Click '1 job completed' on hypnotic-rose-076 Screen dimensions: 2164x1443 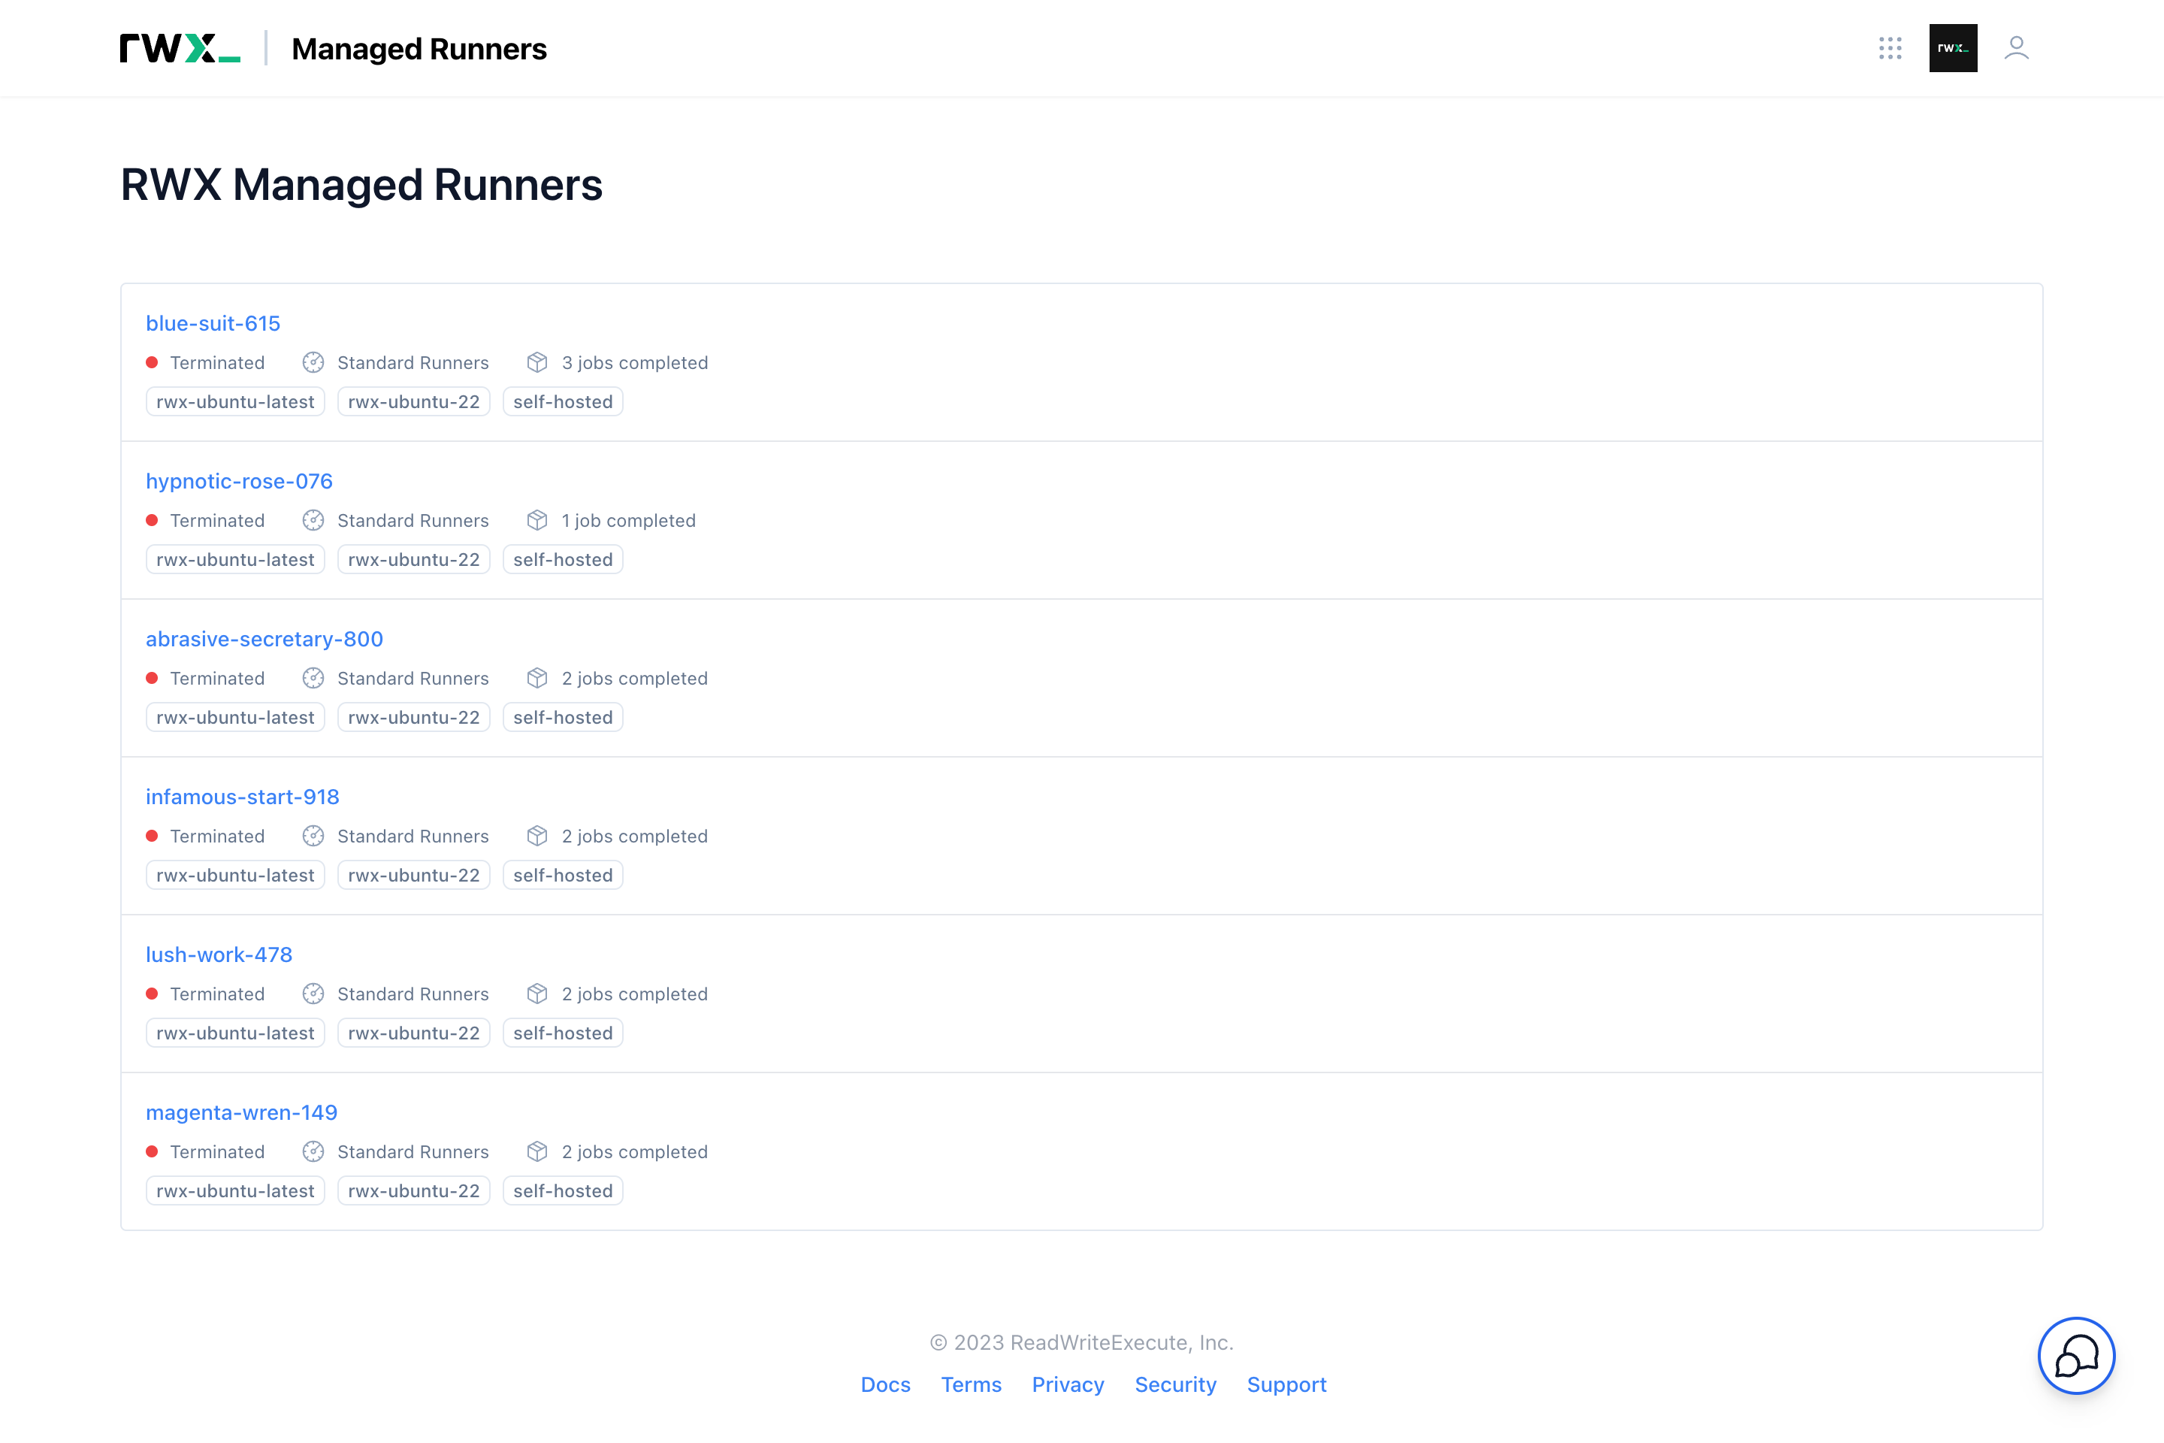click(628, 520)
